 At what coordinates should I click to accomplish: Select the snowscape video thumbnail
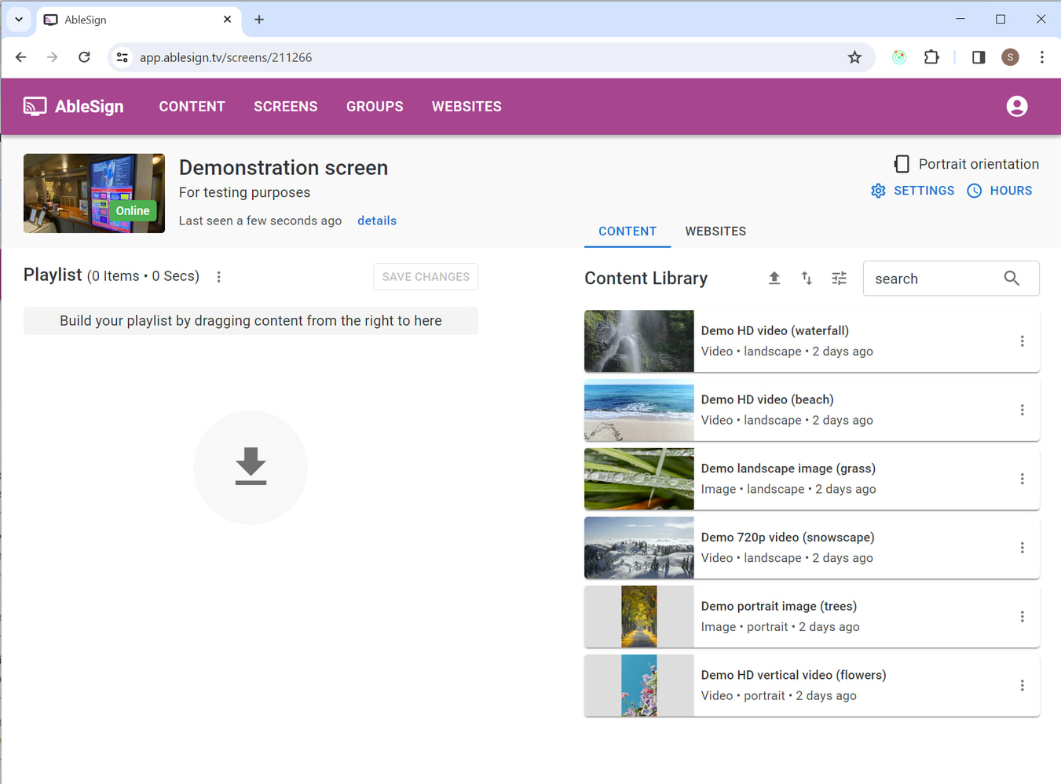point(638,548)
